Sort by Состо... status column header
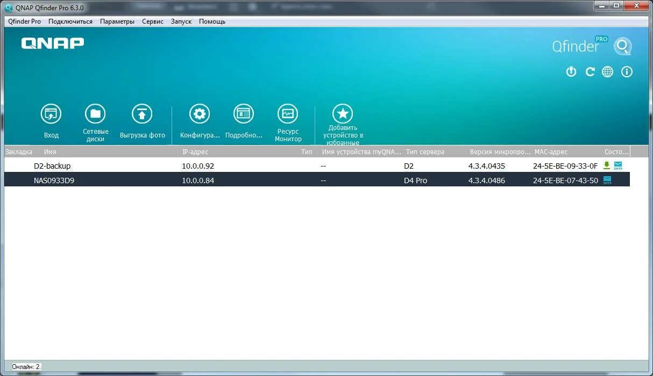 pos(616,151)
